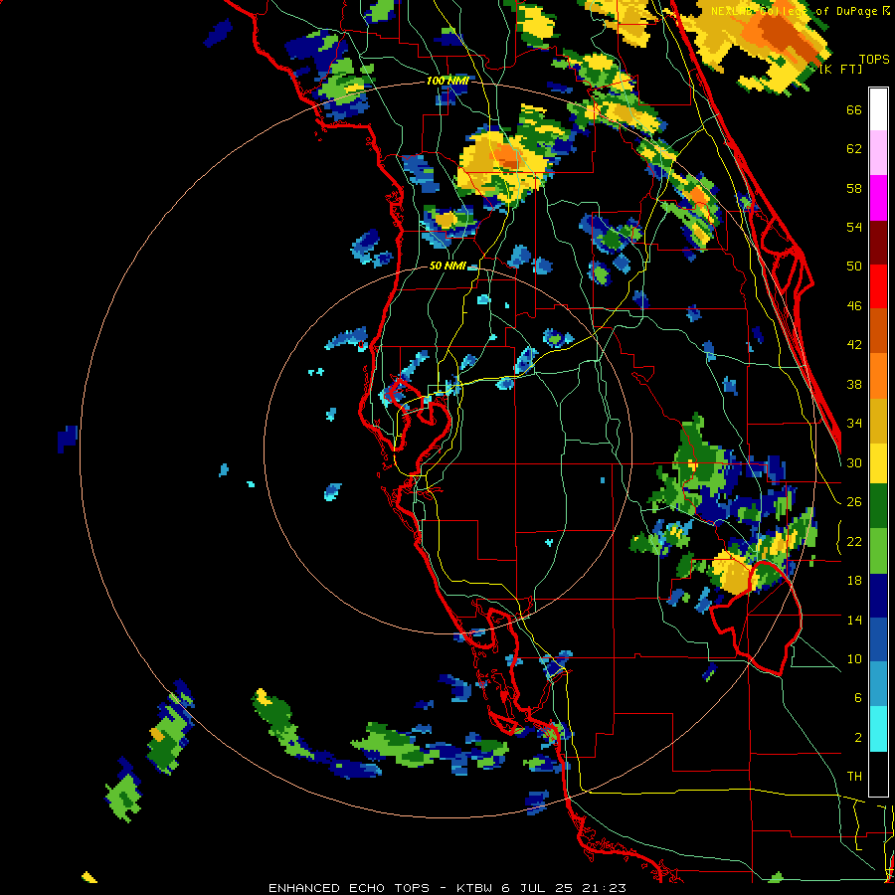Click the "62" legend value
895x895 pixels.
(x=854, y=149)
